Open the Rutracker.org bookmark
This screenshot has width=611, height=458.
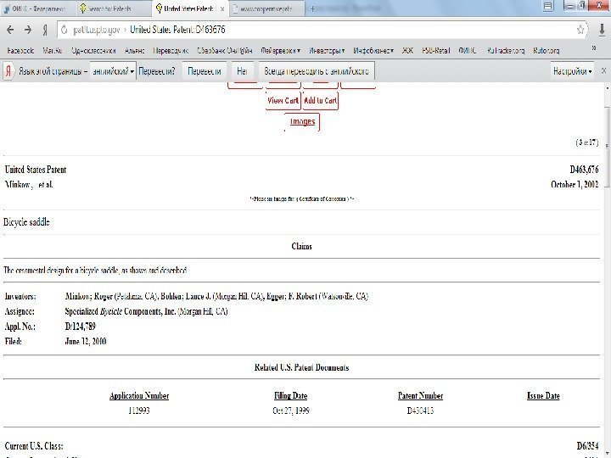point(506,50)
